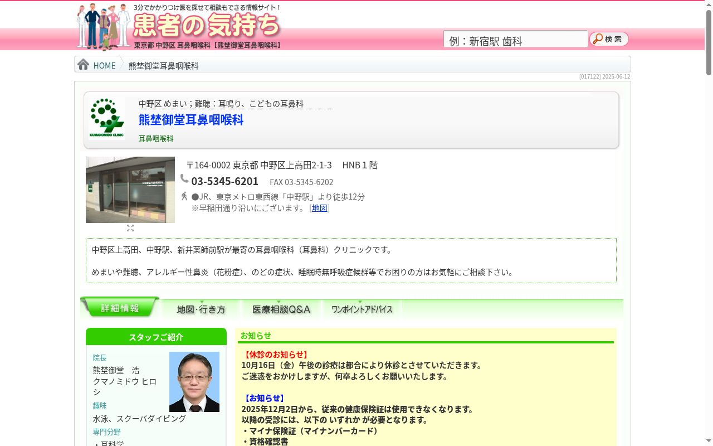Screen dimensions: 713x446
Task: Switch to the ワンポイントアドバイス tab
Action: 362,309
